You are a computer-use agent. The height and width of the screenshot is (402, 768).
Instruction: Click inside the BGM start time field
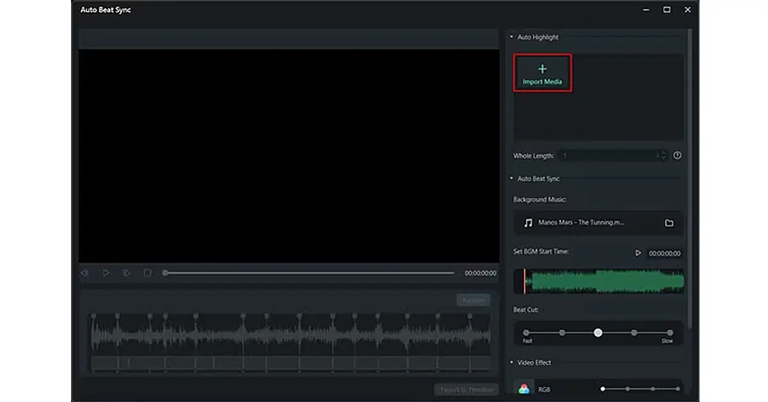pos(664,253)
